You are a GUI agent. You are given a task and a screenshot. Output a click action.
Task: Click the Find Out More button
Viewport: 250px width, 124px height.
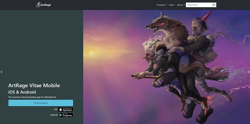tap(41, 103)
